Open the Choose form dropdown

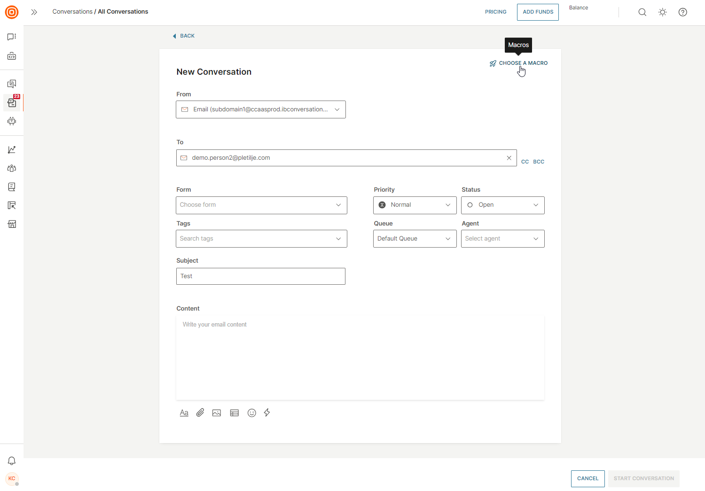coord(261,205)
